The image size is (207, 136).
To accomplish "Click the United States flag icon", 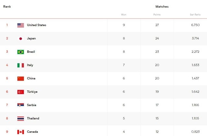I will point(21,25).
